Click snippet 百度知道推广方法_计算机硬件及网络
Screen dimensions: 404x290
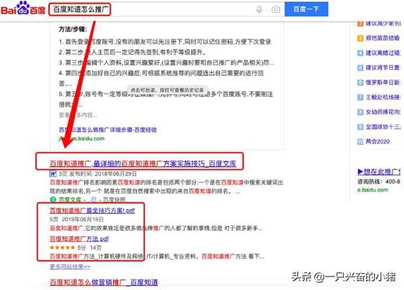pos(157,256)
